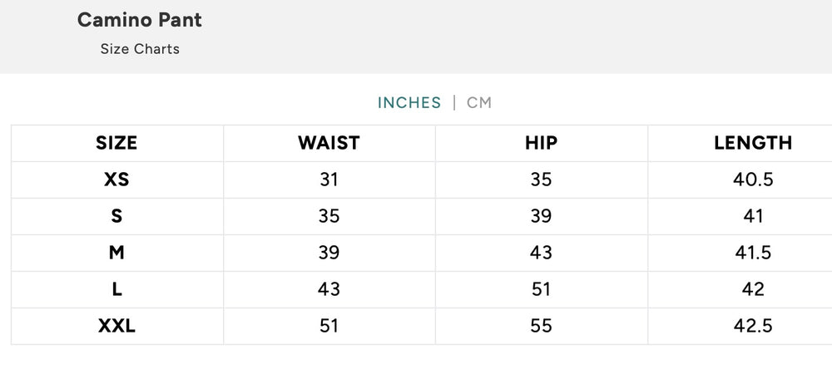Image resolution: width=832 pixels, height=374 pixels.
Task: Click the XS waist value 31
Action: 329,180
